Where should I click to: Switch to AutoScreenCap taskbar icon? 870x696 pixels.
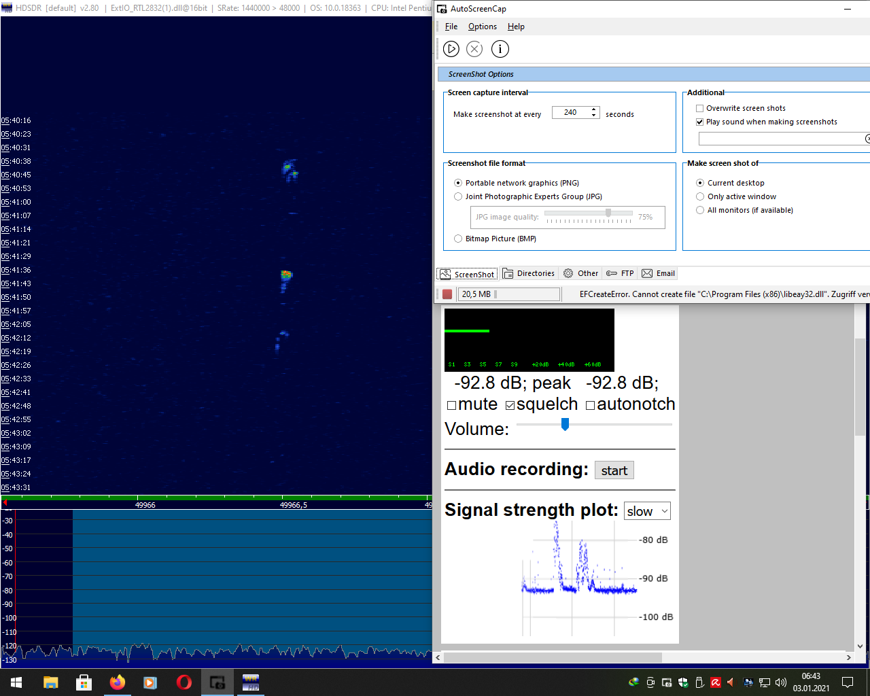tap(217, 682)
